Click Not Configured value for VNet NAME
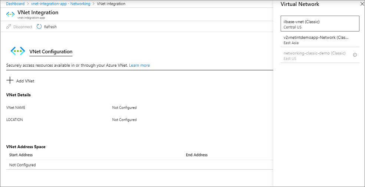Screen dimensions: 365x187 (124, 107)
